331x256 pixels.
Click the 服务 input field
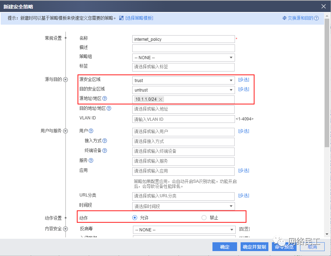[184, 162]
